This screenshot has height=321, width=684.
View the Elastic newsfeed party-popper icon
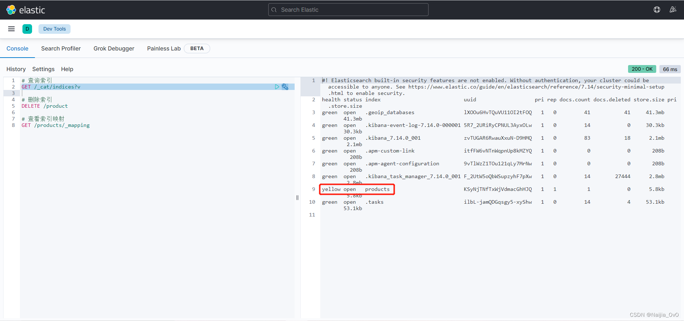pyautogui.click(x=673, y=10)
